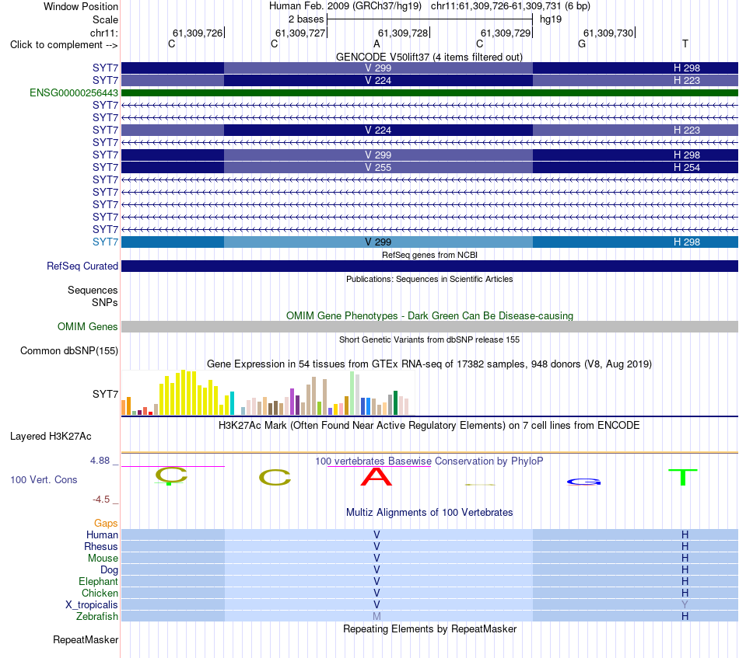Click the -4.5 PhyloP lower limit value
This screenshot has height=658, width=739.
[101, 500]
